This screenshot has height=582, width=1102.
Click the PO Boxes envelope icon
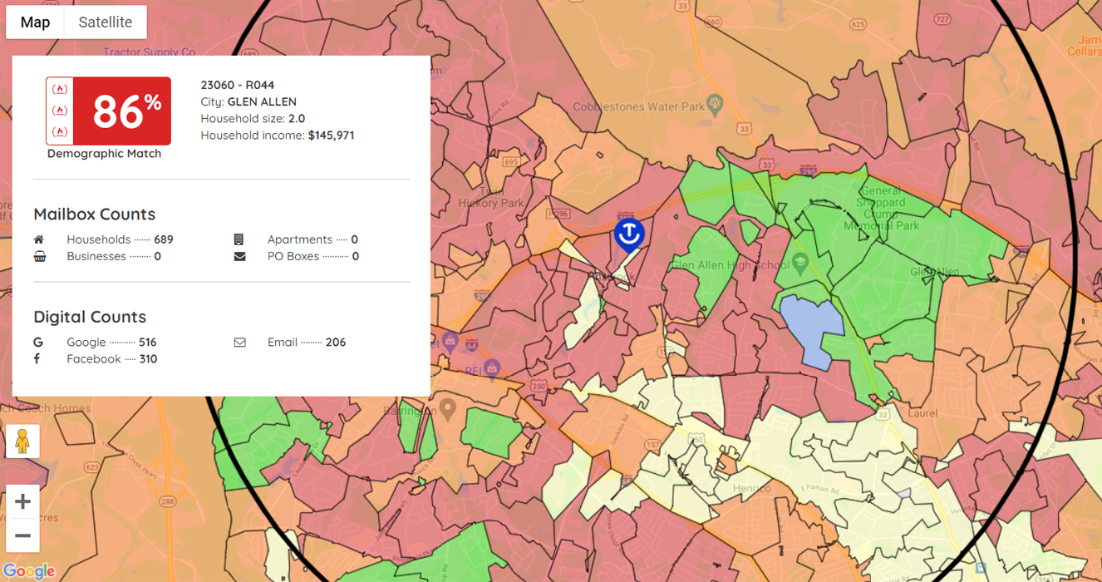coord(239,256)
